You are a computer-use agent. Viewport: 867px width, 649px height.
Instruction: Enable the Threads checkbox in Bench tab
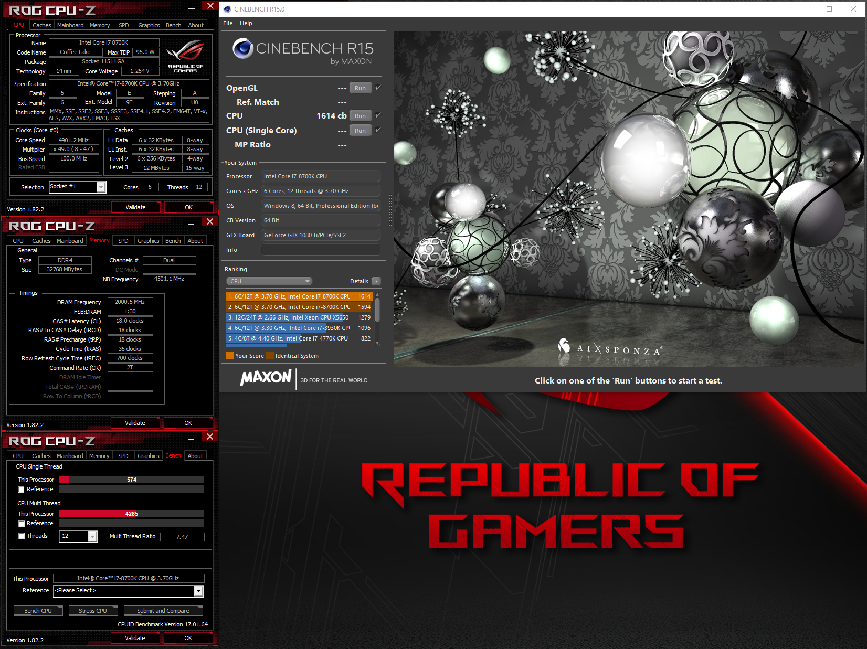pyautogui.click(x=22, y=536)
